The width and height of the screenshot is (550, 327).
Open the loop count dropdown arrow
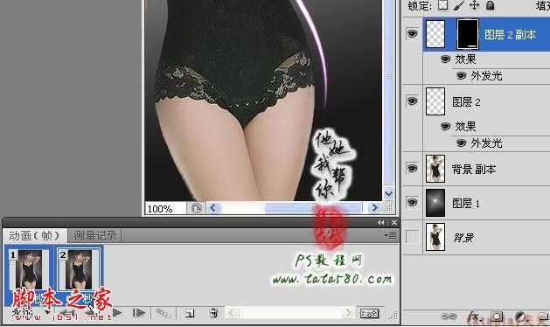point(46,312)
